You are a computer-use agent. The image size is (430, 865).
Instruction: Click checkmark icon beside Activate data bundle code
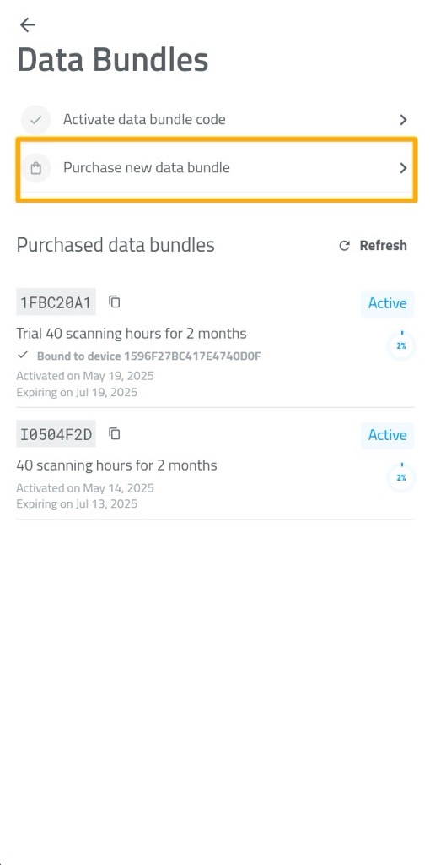tap(35, 120)
